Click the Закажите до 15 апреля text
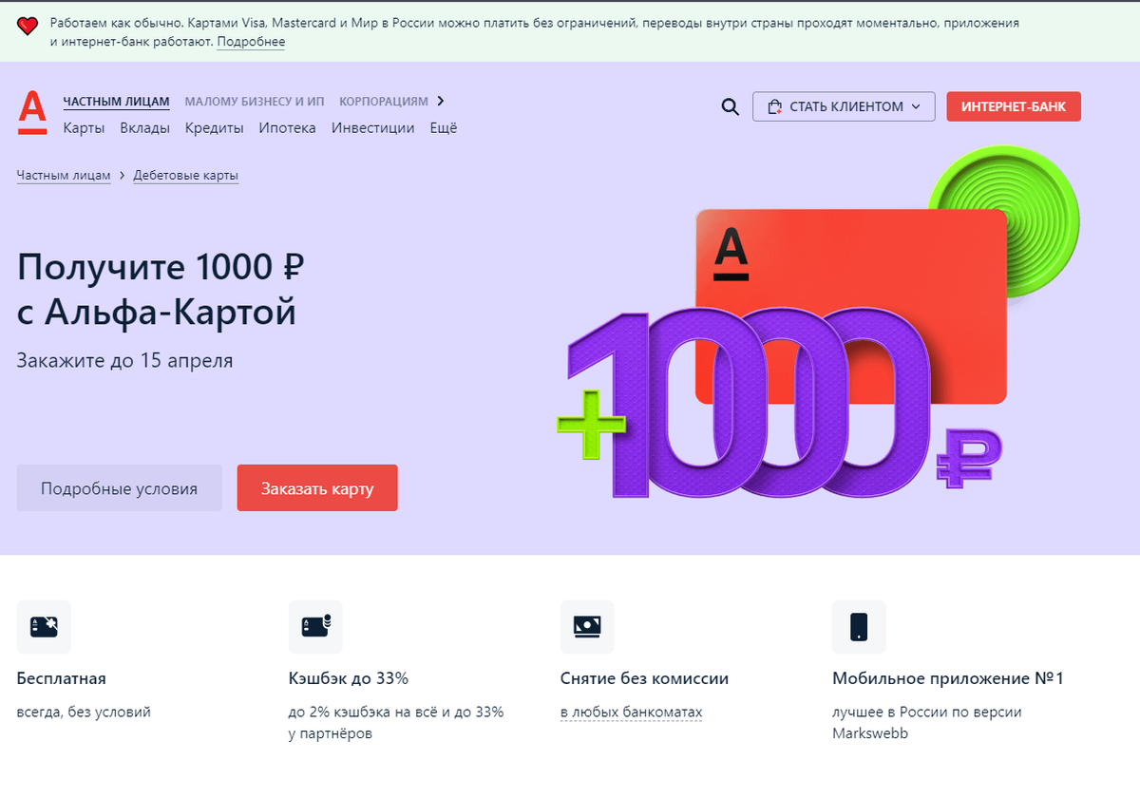Image resolution: width=1140 pixels, height=799 pixels. 124,361
